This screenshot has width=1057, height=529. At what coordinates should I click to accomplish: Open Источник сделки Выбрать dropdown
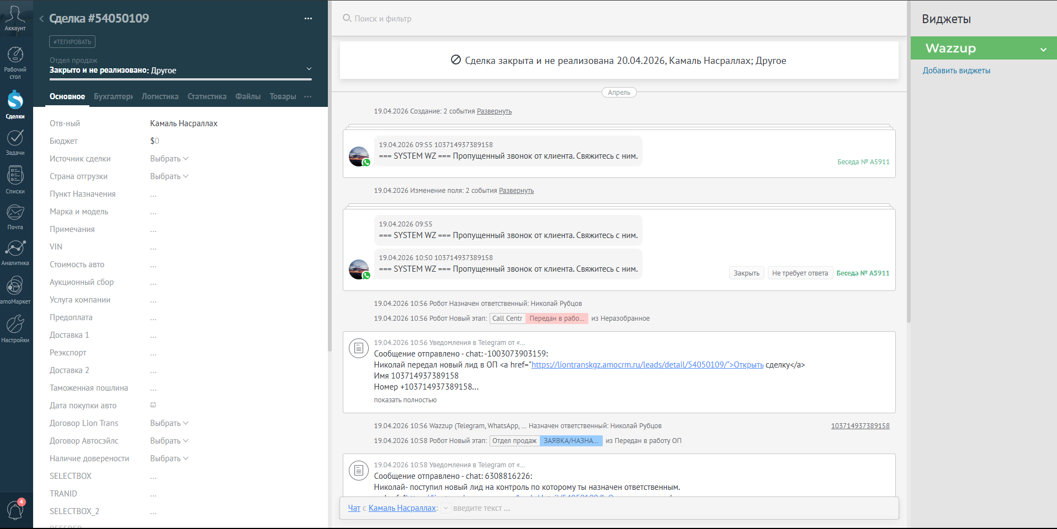[x=169, y=159]
